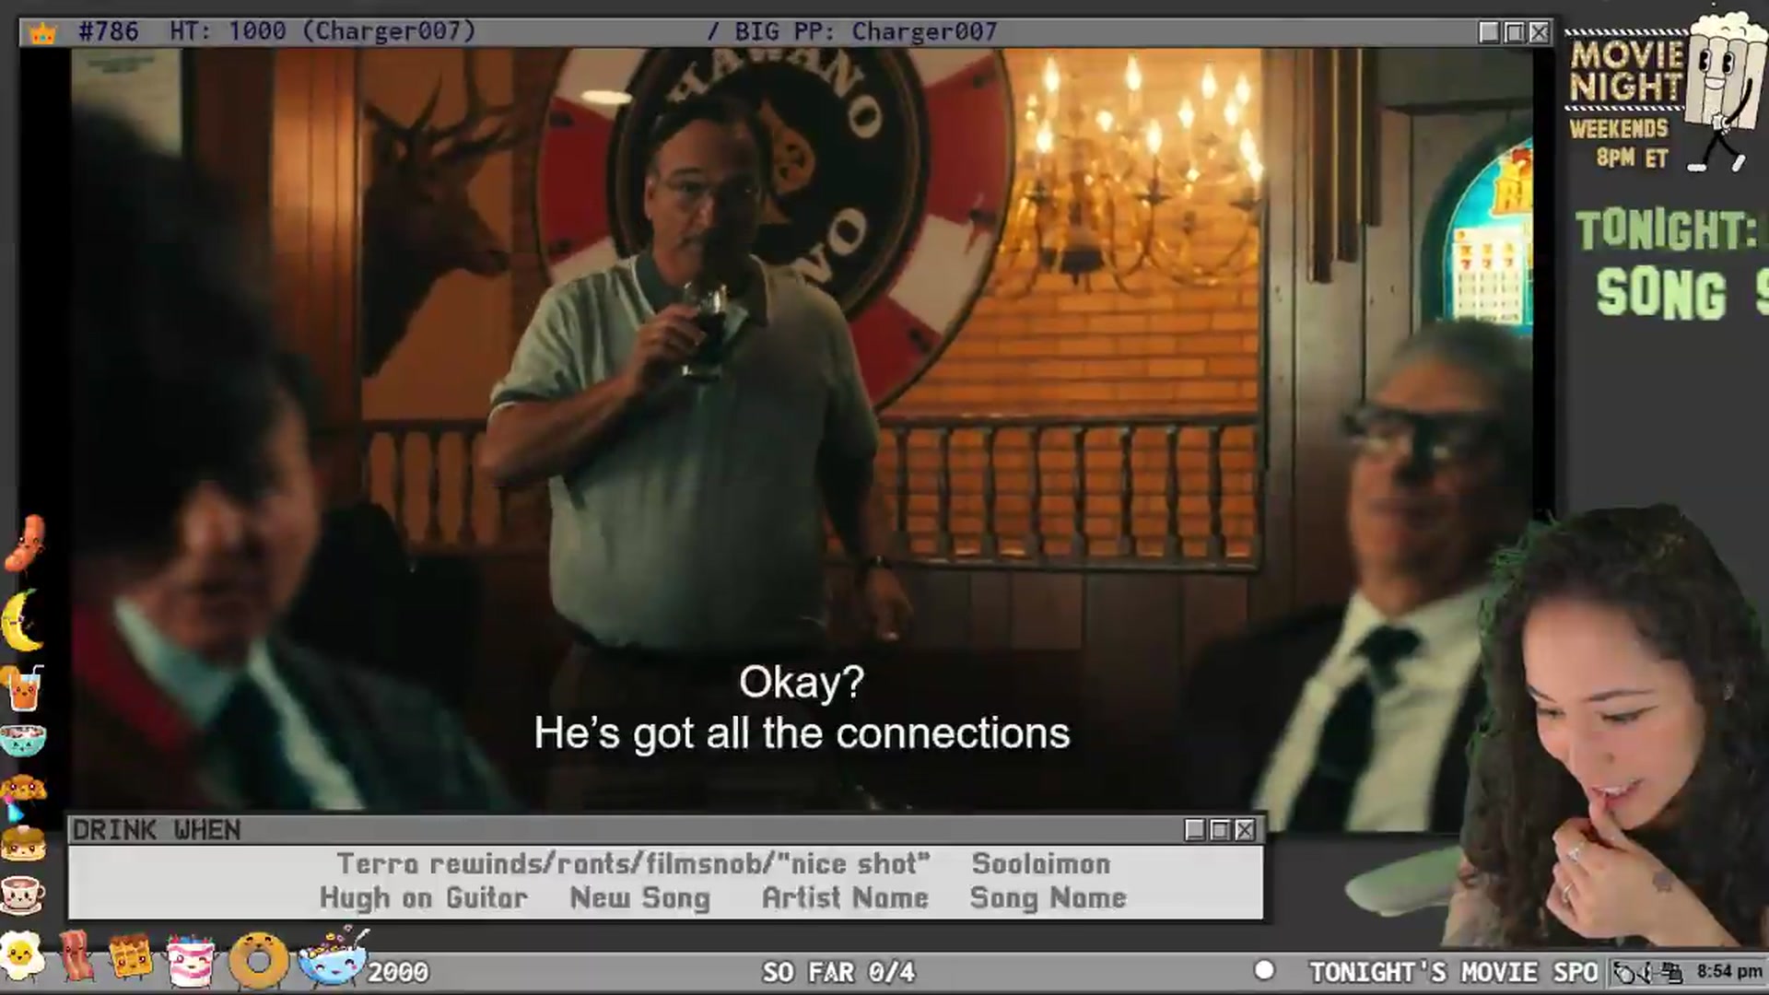Click the network computers icon in the tray
Viewport: 1769px width, 995px height.
pos(1673,972)
